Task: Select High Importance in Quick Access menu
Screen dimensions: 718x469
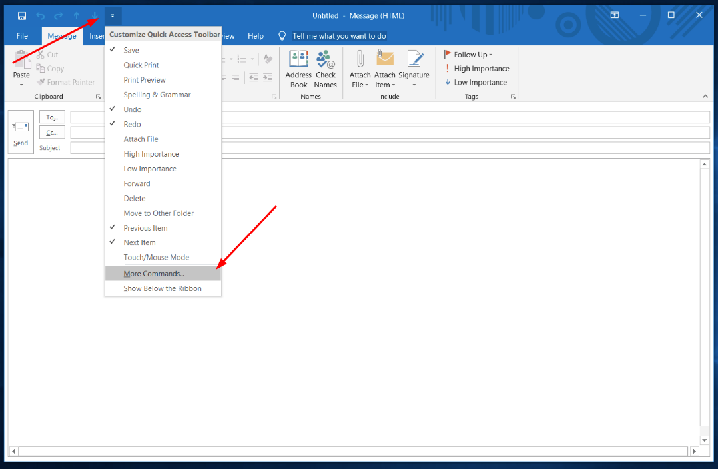Action: coord(163,154)
